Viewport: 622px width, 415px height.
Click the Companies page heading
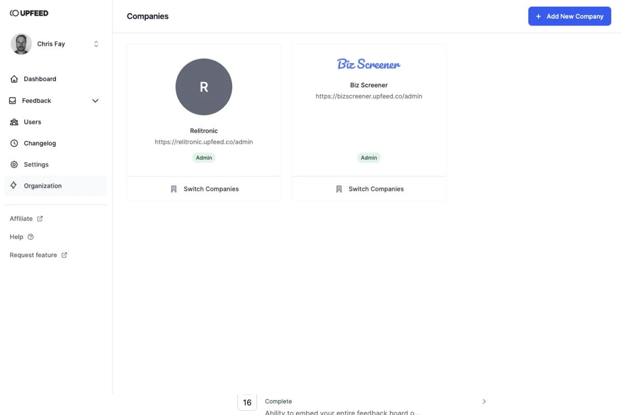tap(148, 16)
